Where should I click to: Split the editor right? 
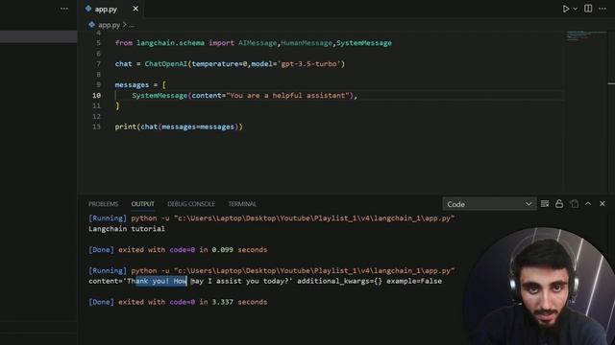588,9
